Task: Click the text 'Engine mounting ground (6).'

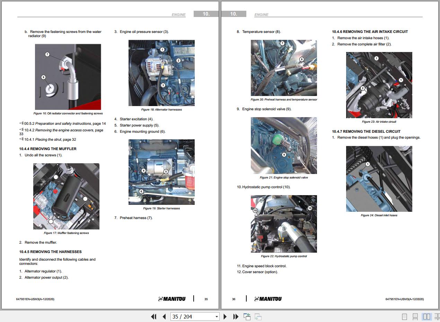Action: click(x=143, y=131)
